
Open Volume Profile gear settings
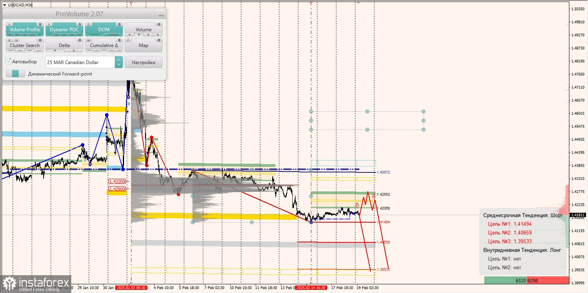[40, 25]
